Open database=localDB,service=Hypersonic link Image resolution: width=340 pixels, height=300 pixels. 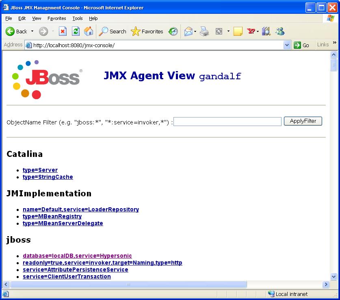[x=77, y=256]
